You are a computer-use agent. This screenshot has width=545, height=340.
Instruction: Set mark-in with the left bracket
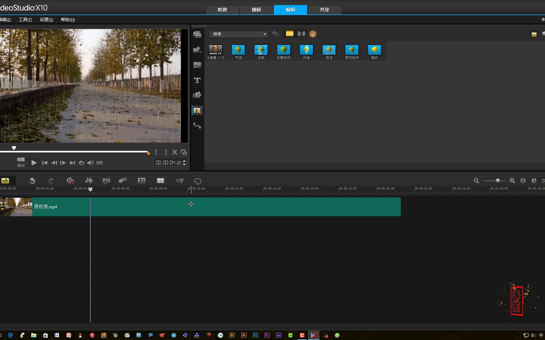[156, 152]
